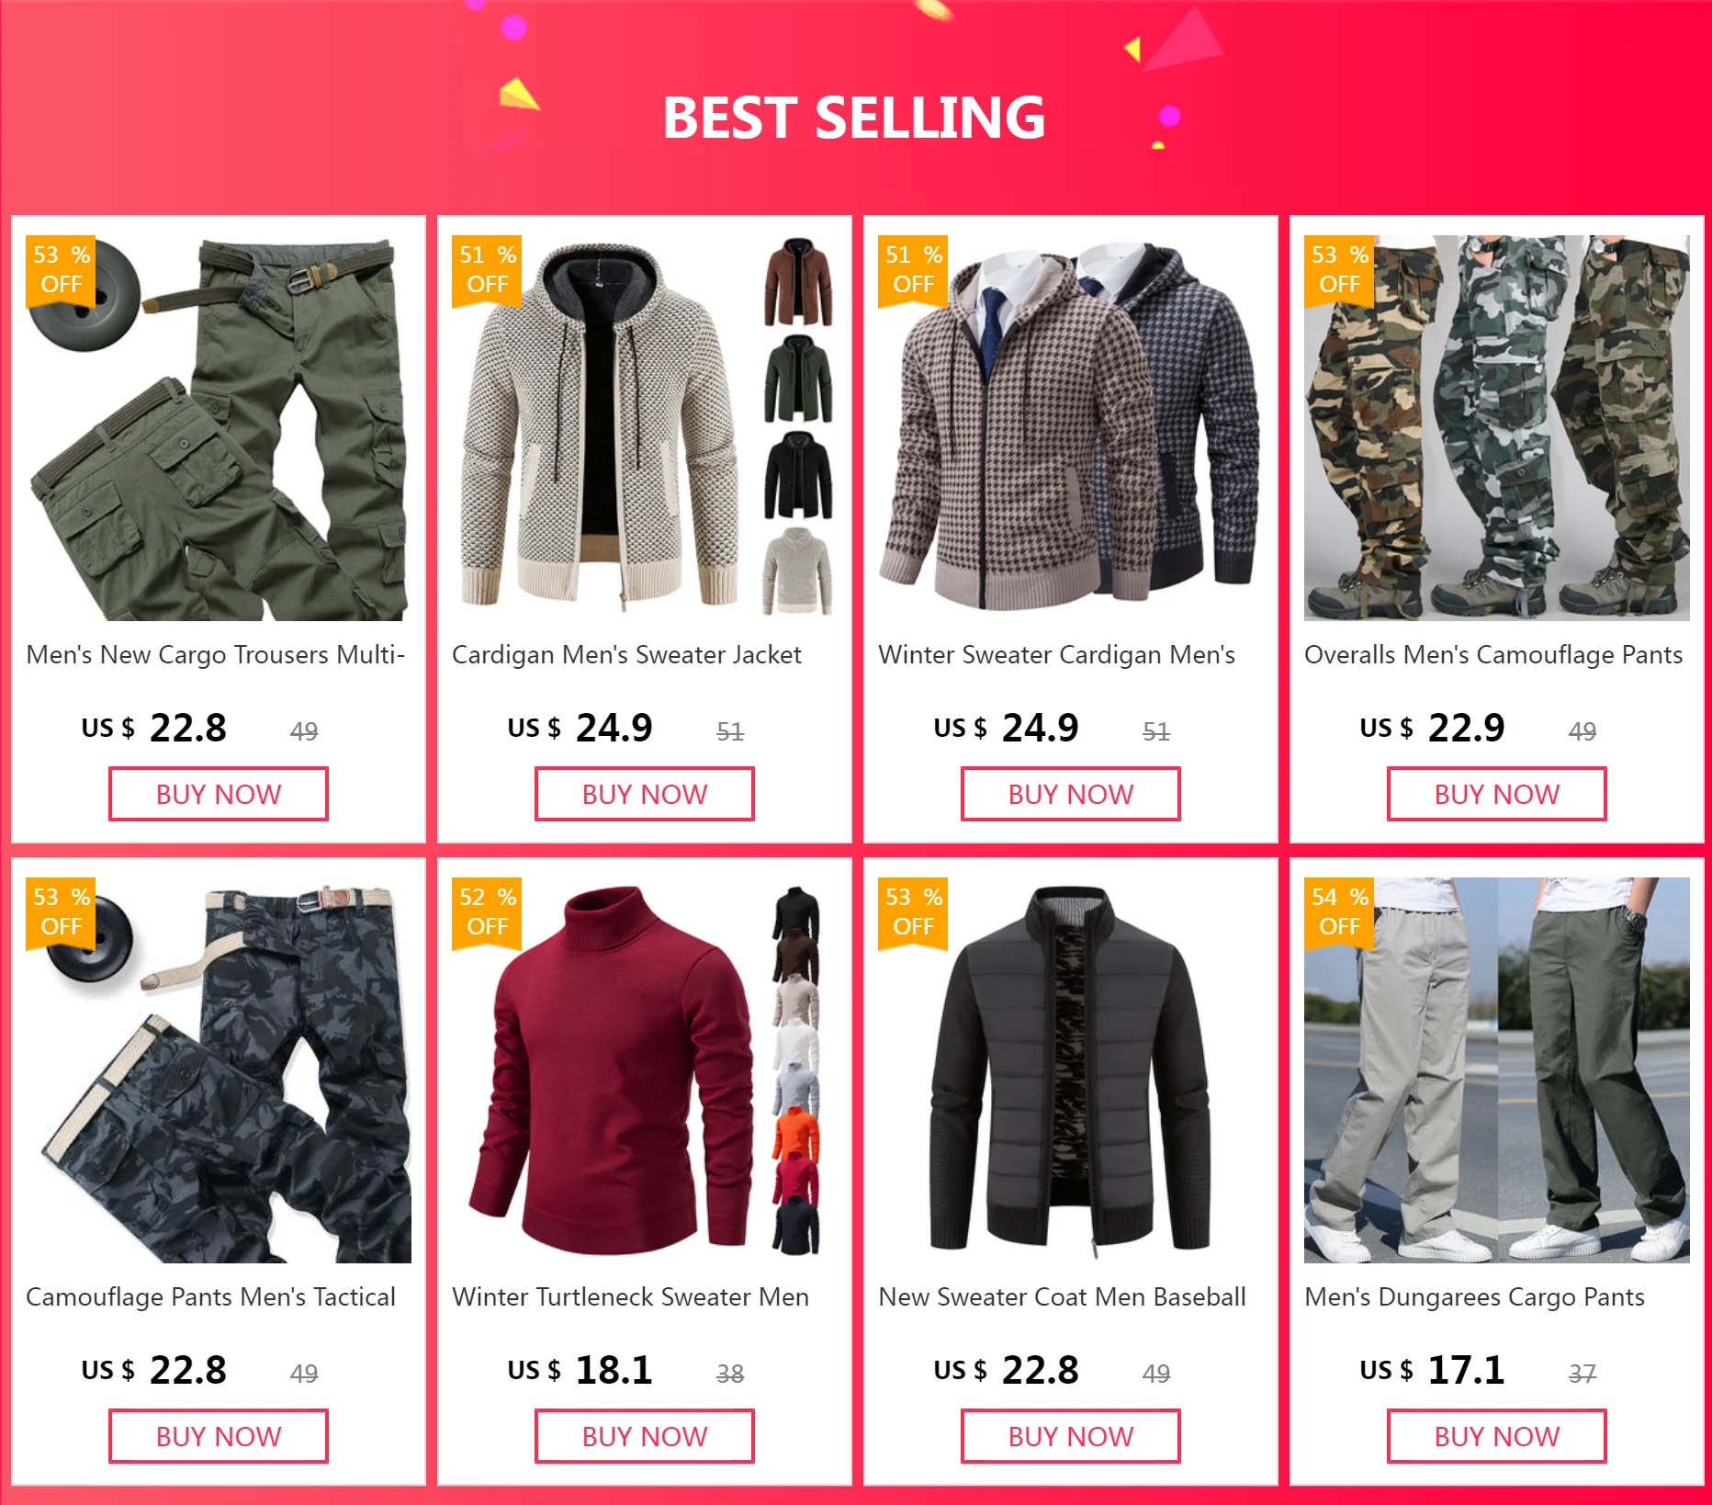
Task: Click BUY NOW under Winter Sweater Cardigan Men's
Action: [1071, 794]
